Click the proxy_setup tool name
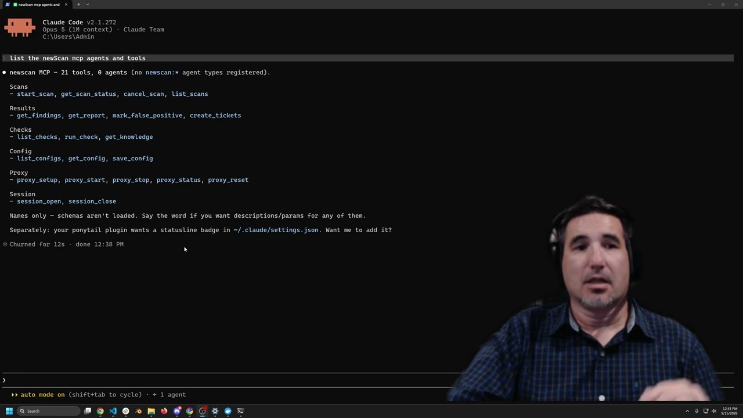 pos(37,180)
